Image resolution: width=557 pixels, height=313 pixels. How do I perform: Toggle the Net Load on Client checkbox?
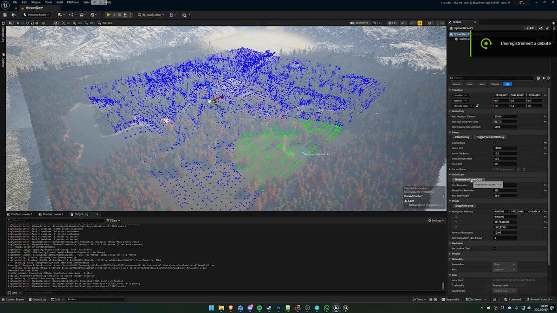coord(494,249)
